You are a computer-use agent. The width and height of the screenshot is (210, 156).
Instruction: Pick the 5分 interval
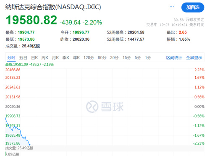[138, 57]
